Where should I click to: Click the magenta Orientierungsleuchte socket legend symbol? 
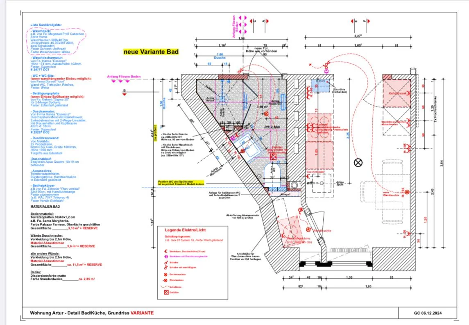166,256
